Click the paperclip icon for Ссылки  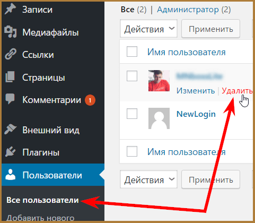pos(11,54)
